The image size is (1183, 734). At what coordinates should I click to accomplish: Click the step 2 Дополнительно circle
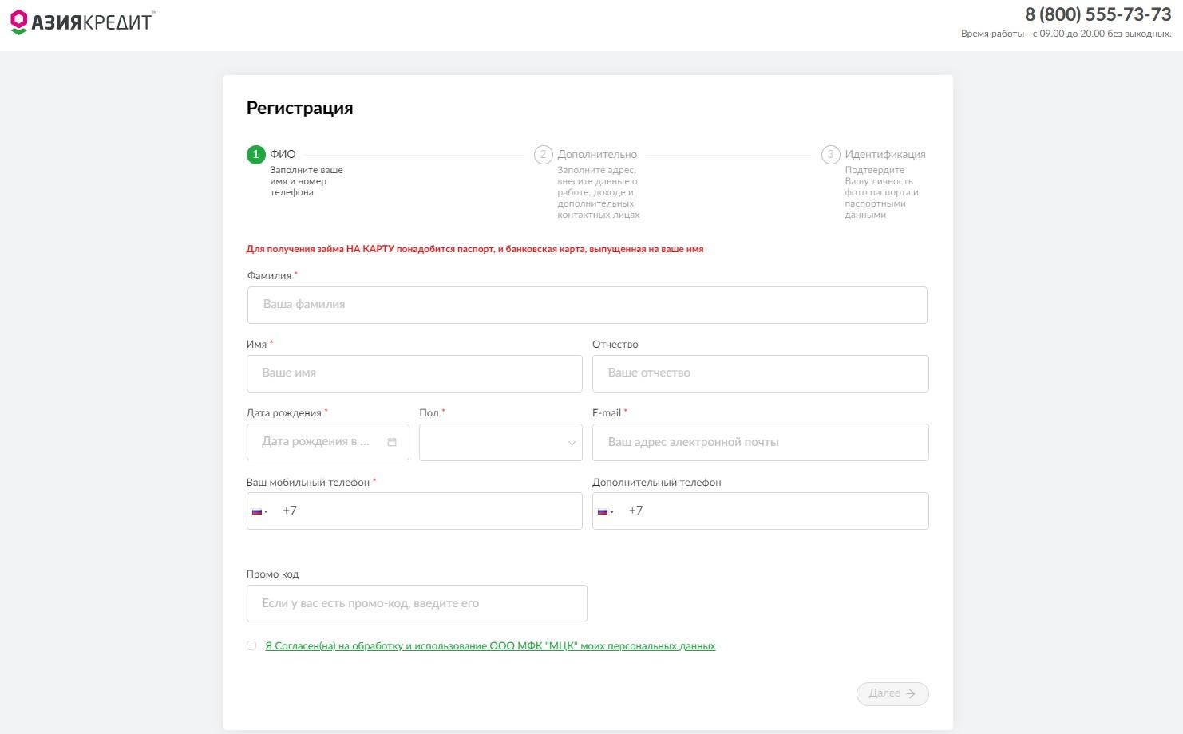click(543, 155)
